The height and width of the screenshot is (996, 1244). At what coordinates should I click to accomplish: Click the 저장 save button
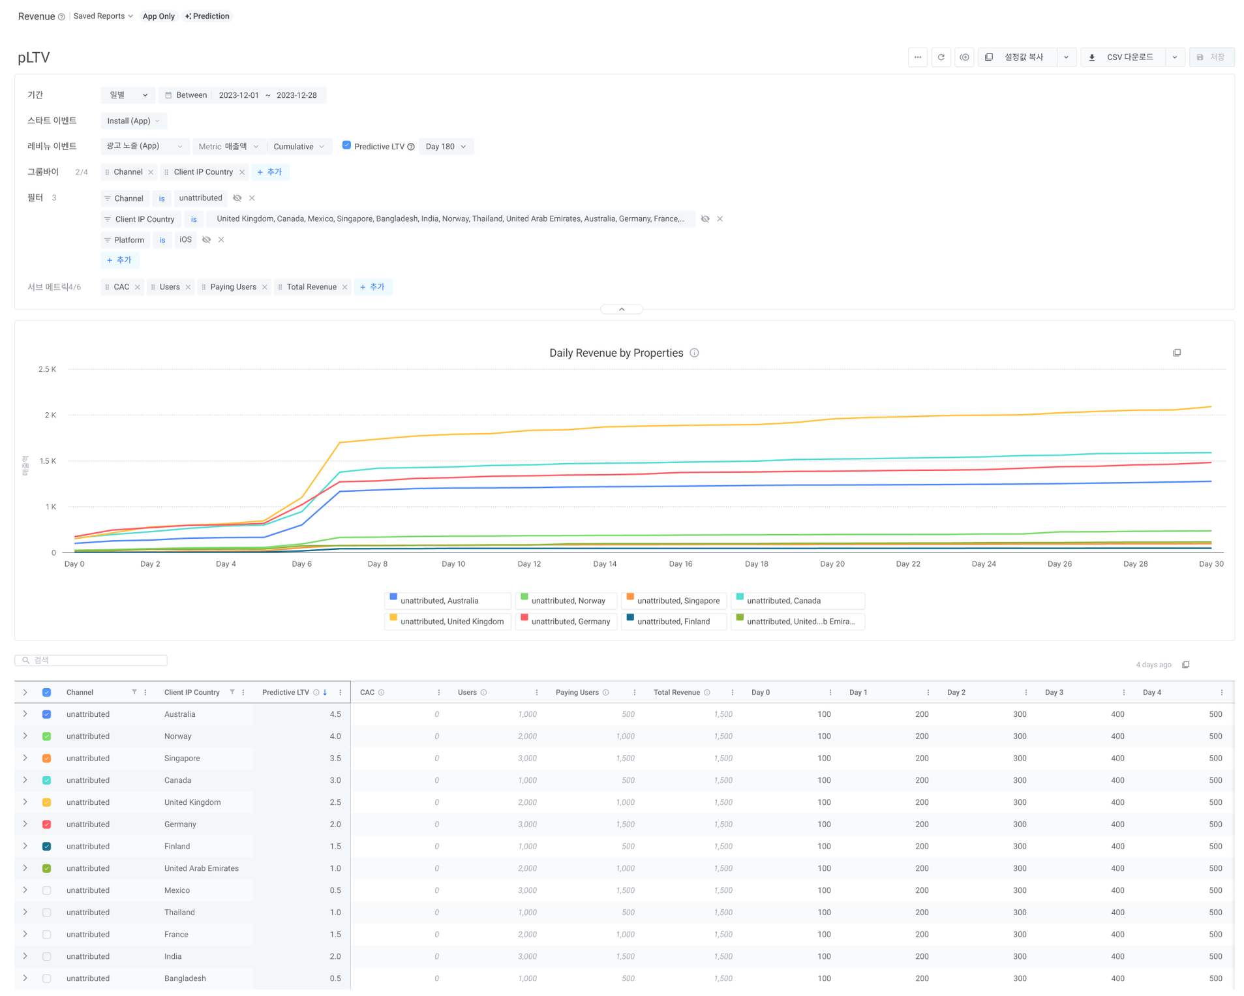(1211, 57)
